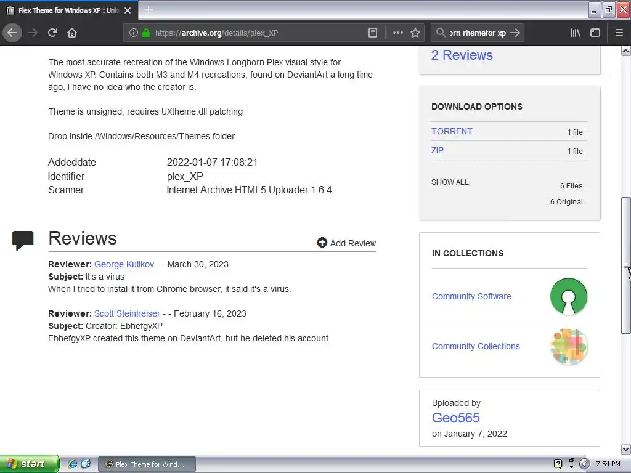Click the IN COLLECTIONS heading
Viewport: 631px width, 473px height.
click(467, 253)
